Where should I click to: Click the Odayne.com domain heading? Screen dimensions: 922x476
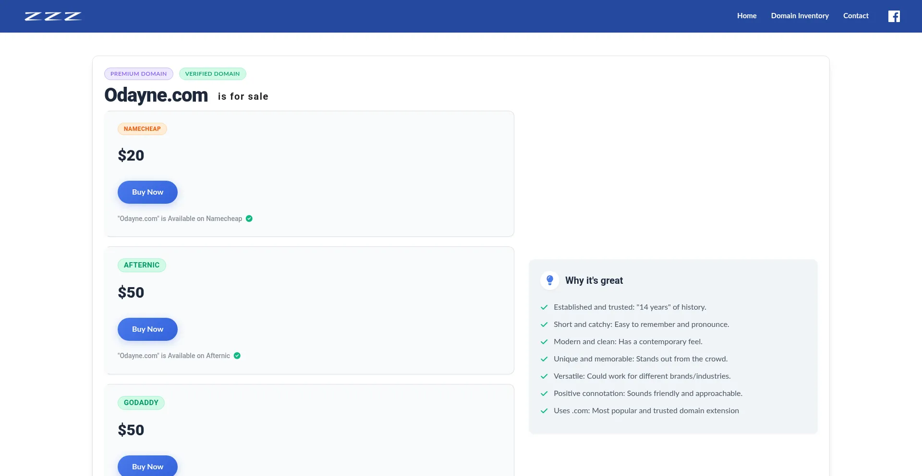(x=156, y=95)
